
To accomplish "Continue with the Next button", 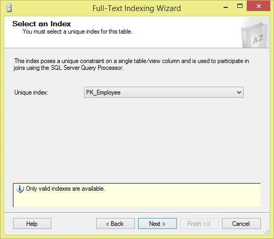I will [157, 224].
